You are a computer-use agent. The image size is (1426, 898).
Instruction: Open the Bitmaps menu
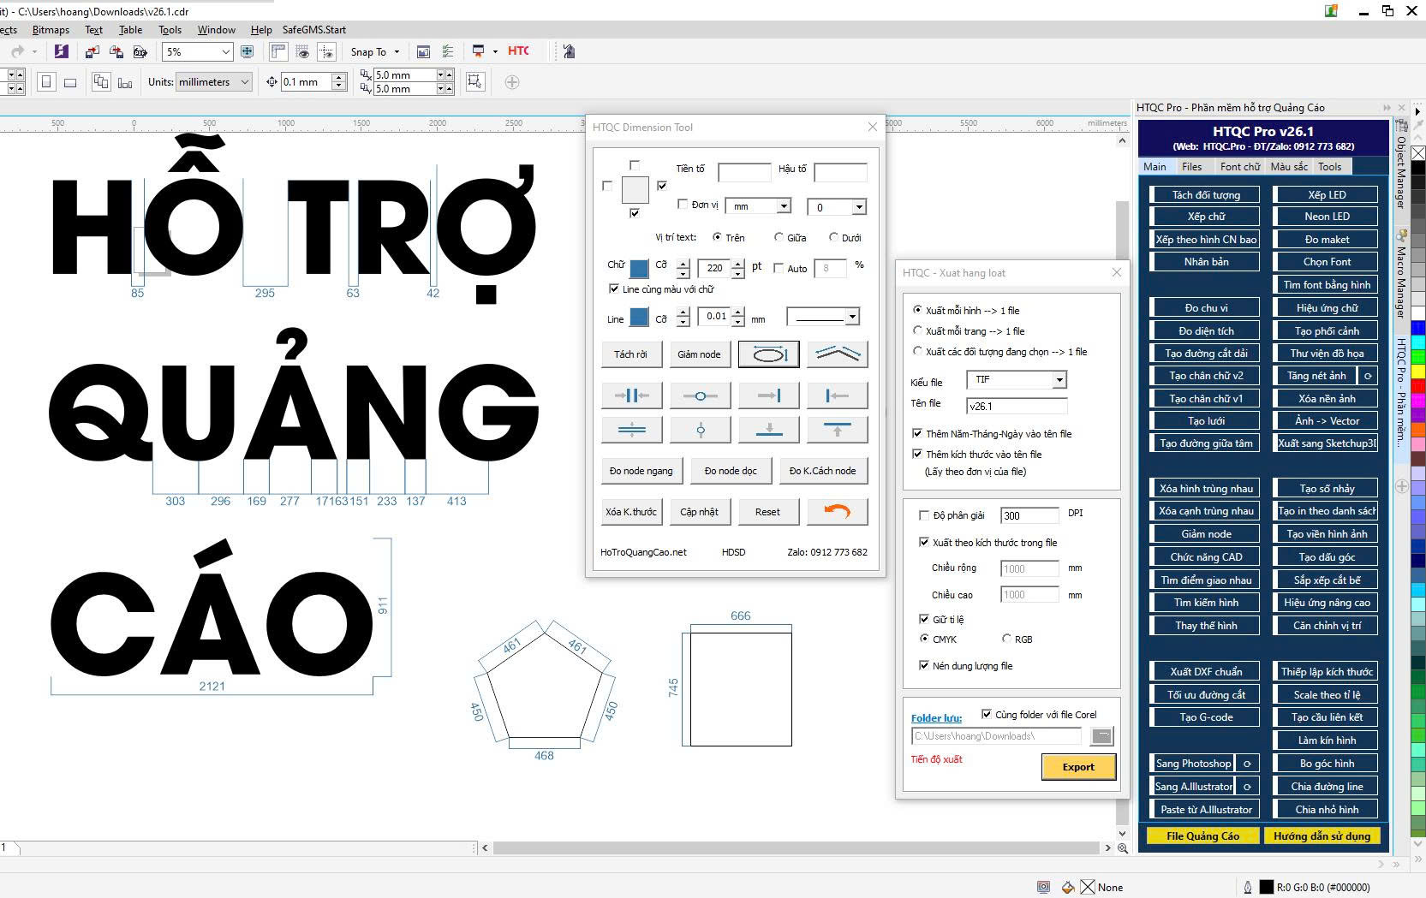pyautogui.click(x=51, y=29)
